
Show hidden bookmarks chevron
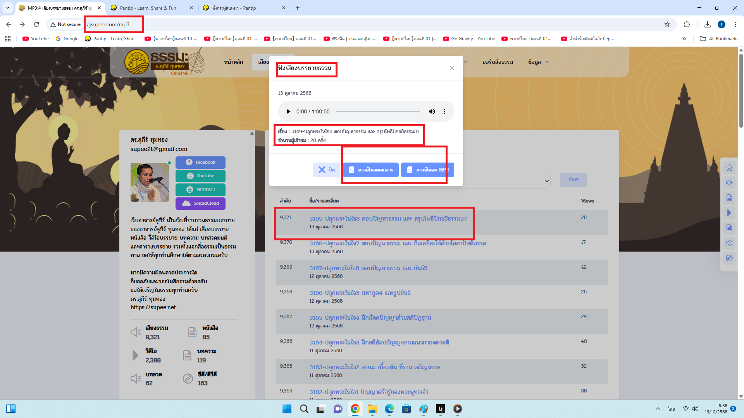[684, 39]
